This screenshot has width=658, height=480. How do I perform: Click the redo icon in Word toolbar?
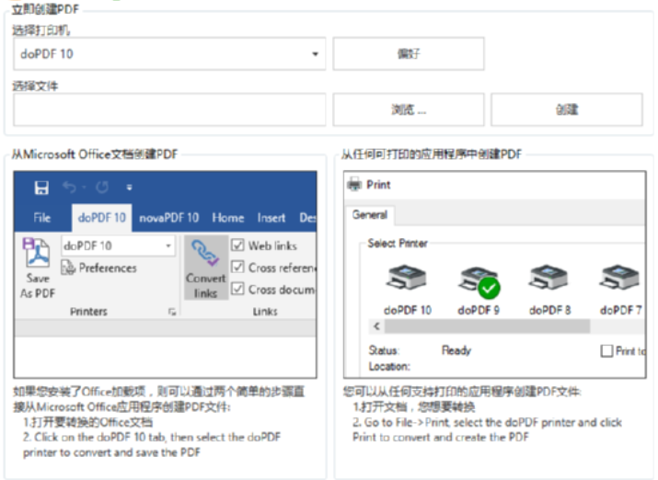click(102, 188)
